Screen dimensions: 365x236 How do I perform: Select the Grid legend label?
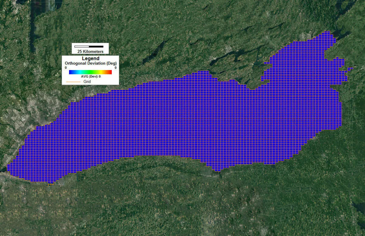click(x=87, y=82)
